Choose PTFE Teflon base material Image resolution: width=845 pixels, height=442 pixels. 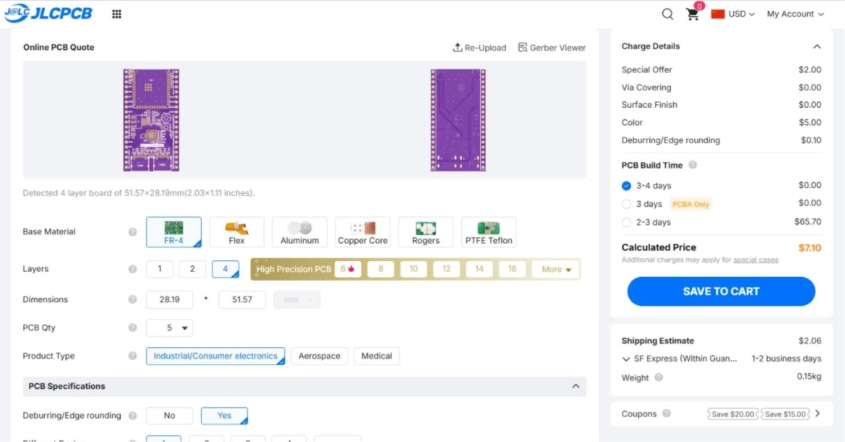point(489,232)
